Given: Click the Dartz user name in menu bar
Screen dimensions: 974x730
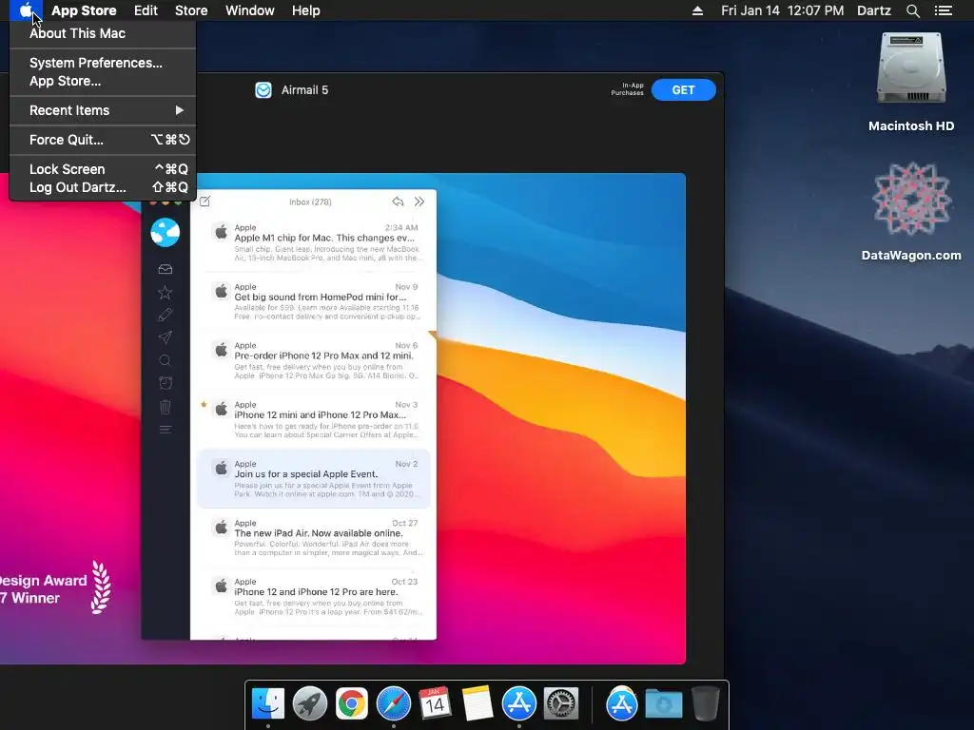Looking at the screenshot, I should click(874, 10).
